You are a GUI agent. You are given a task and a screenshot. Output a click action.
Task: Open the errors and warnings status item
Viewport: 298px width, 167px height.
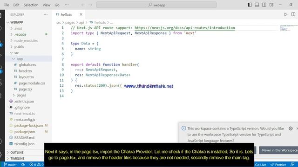(x=36, y=165)
